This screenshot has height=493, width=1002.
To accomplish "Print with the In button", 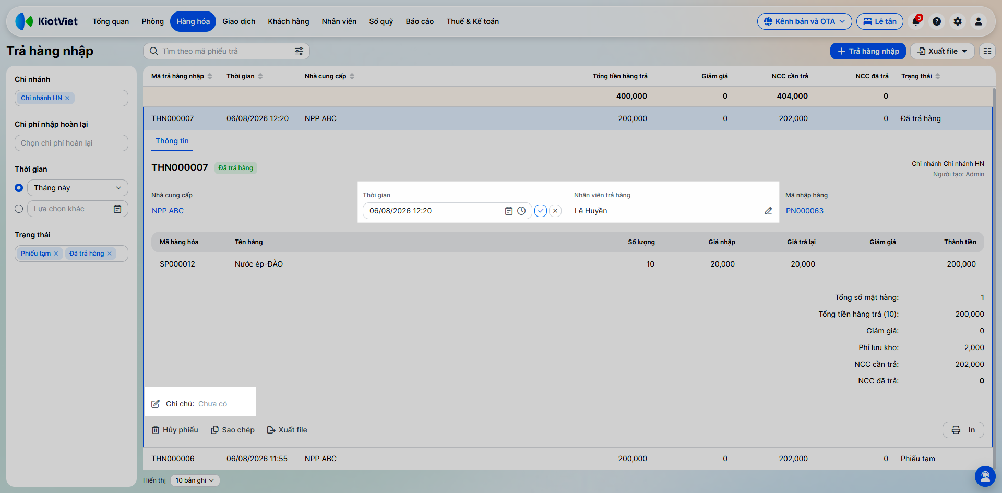I will [x=963, y=430].
